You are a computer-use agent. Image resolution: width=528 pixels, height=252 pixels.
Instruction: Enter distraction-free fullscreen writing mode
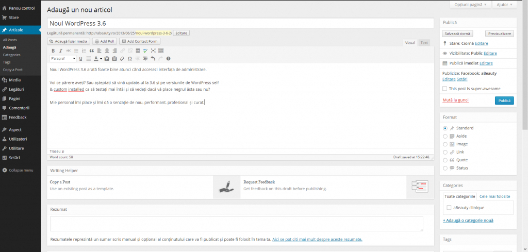[153, 51]
